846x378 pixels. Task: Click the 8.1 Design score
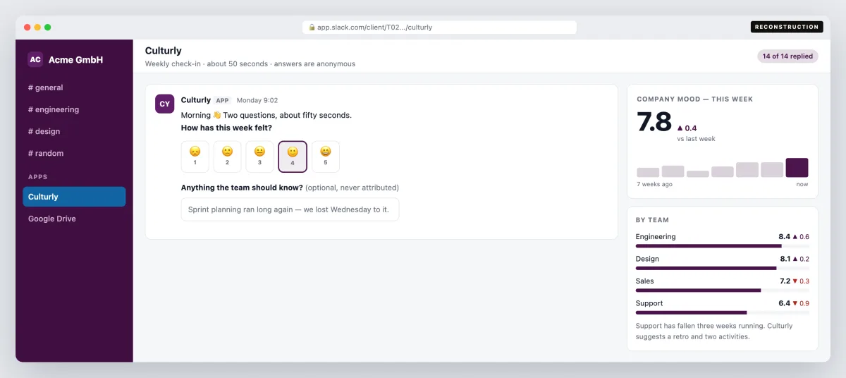coord(785,259)
